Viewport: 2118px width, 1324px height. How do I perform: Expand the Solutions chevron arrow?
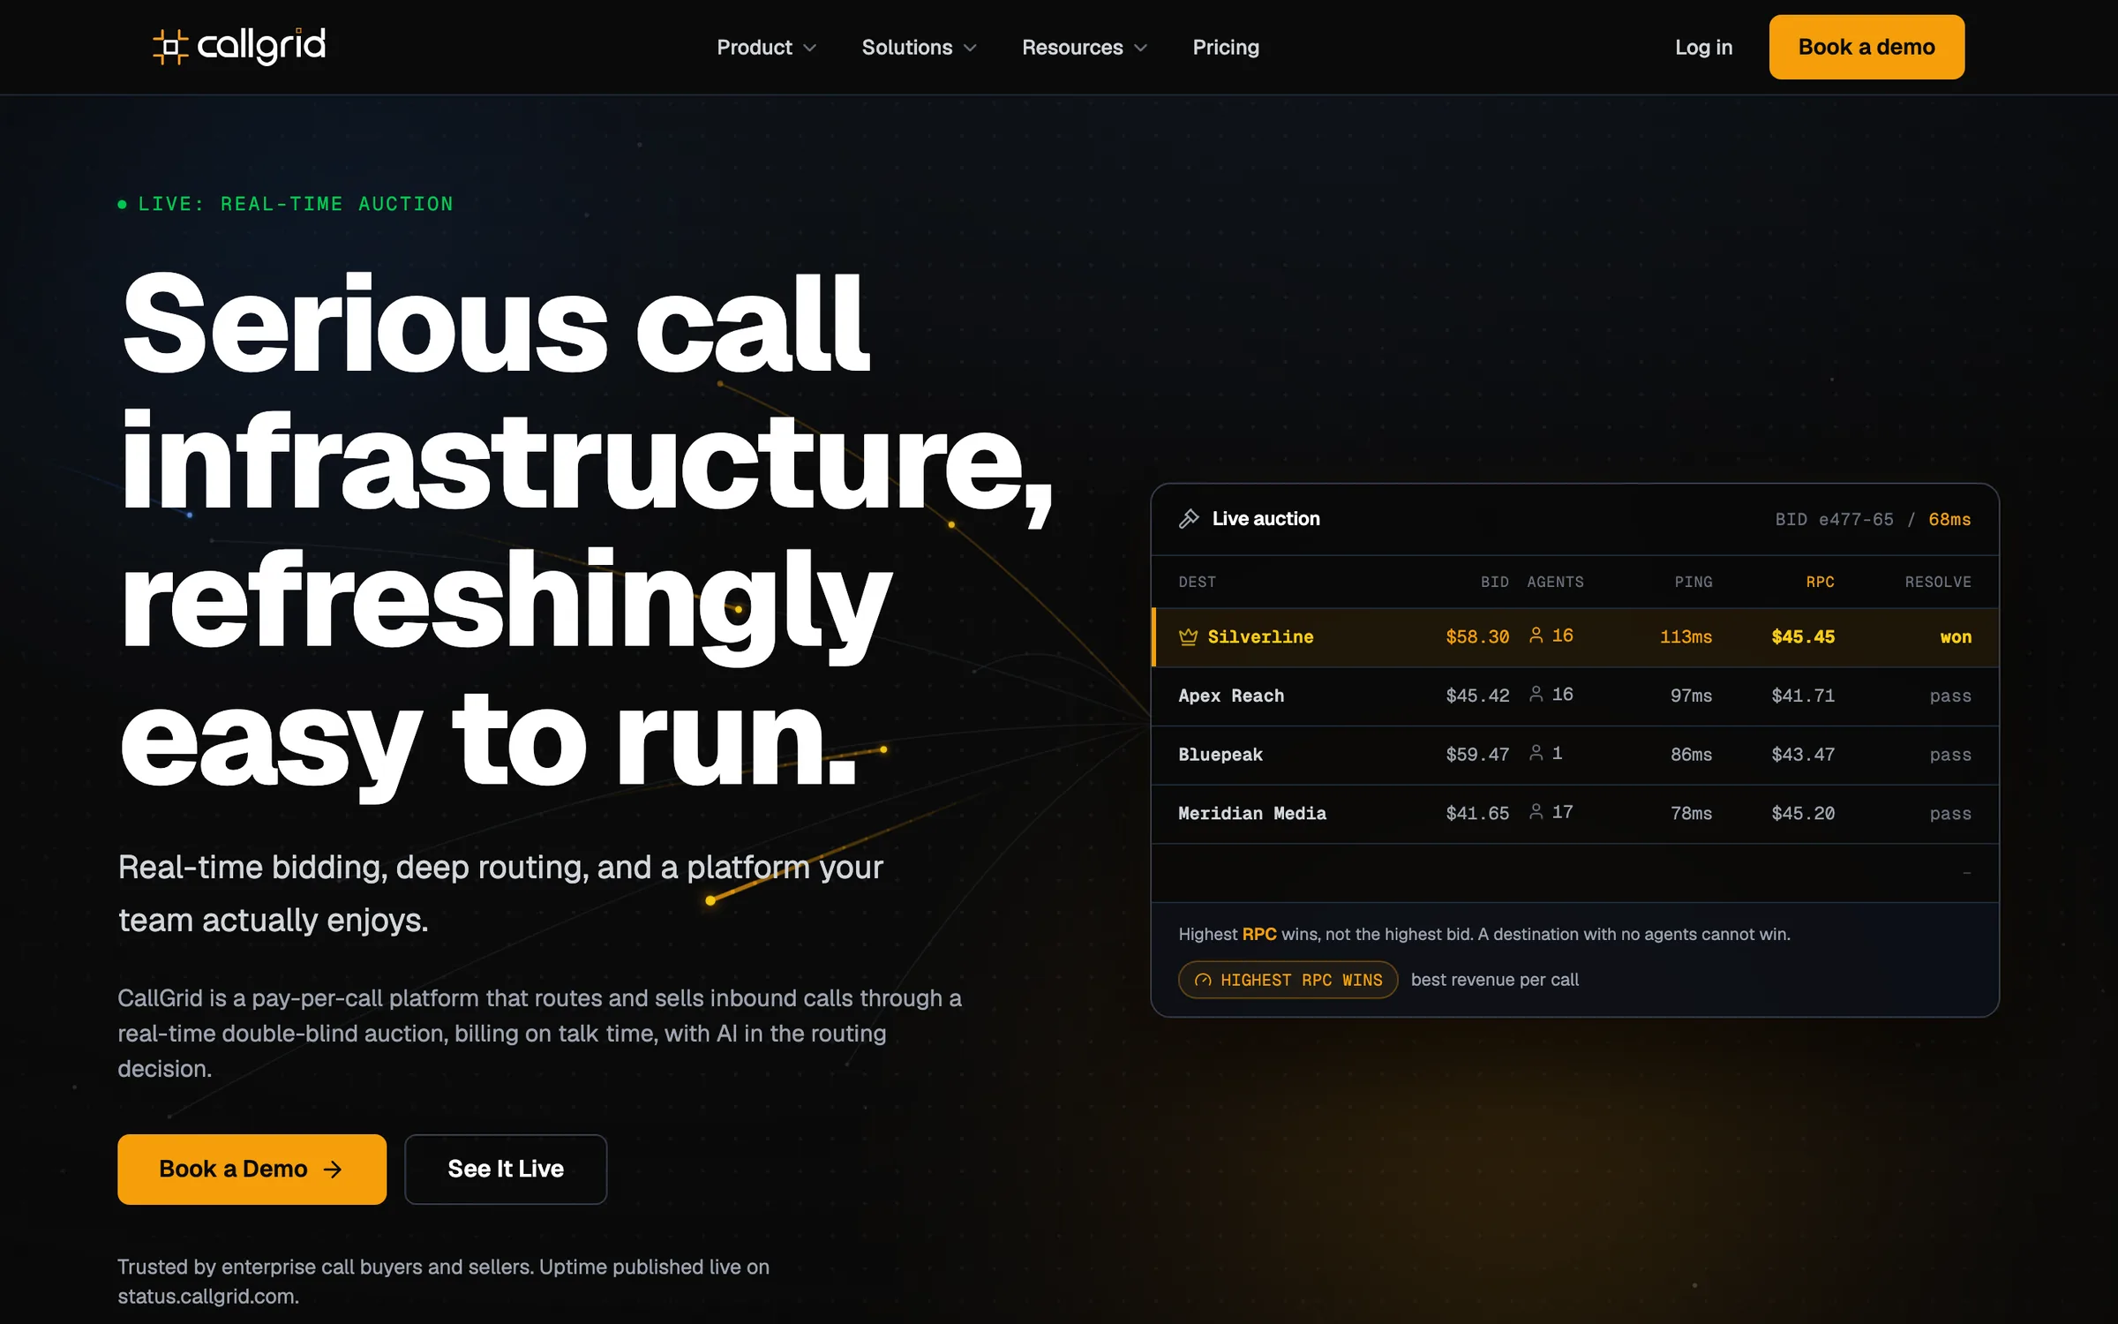click(970, 48)
